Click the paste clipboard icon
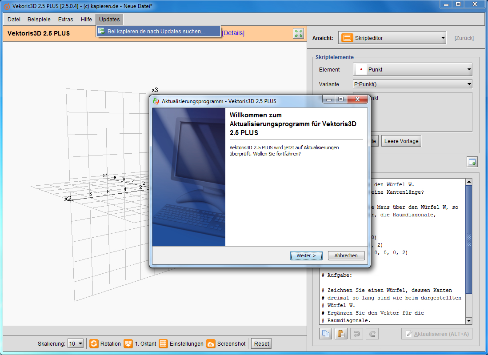This screenshot has width=488, height=355. click(x=341, y=334)
